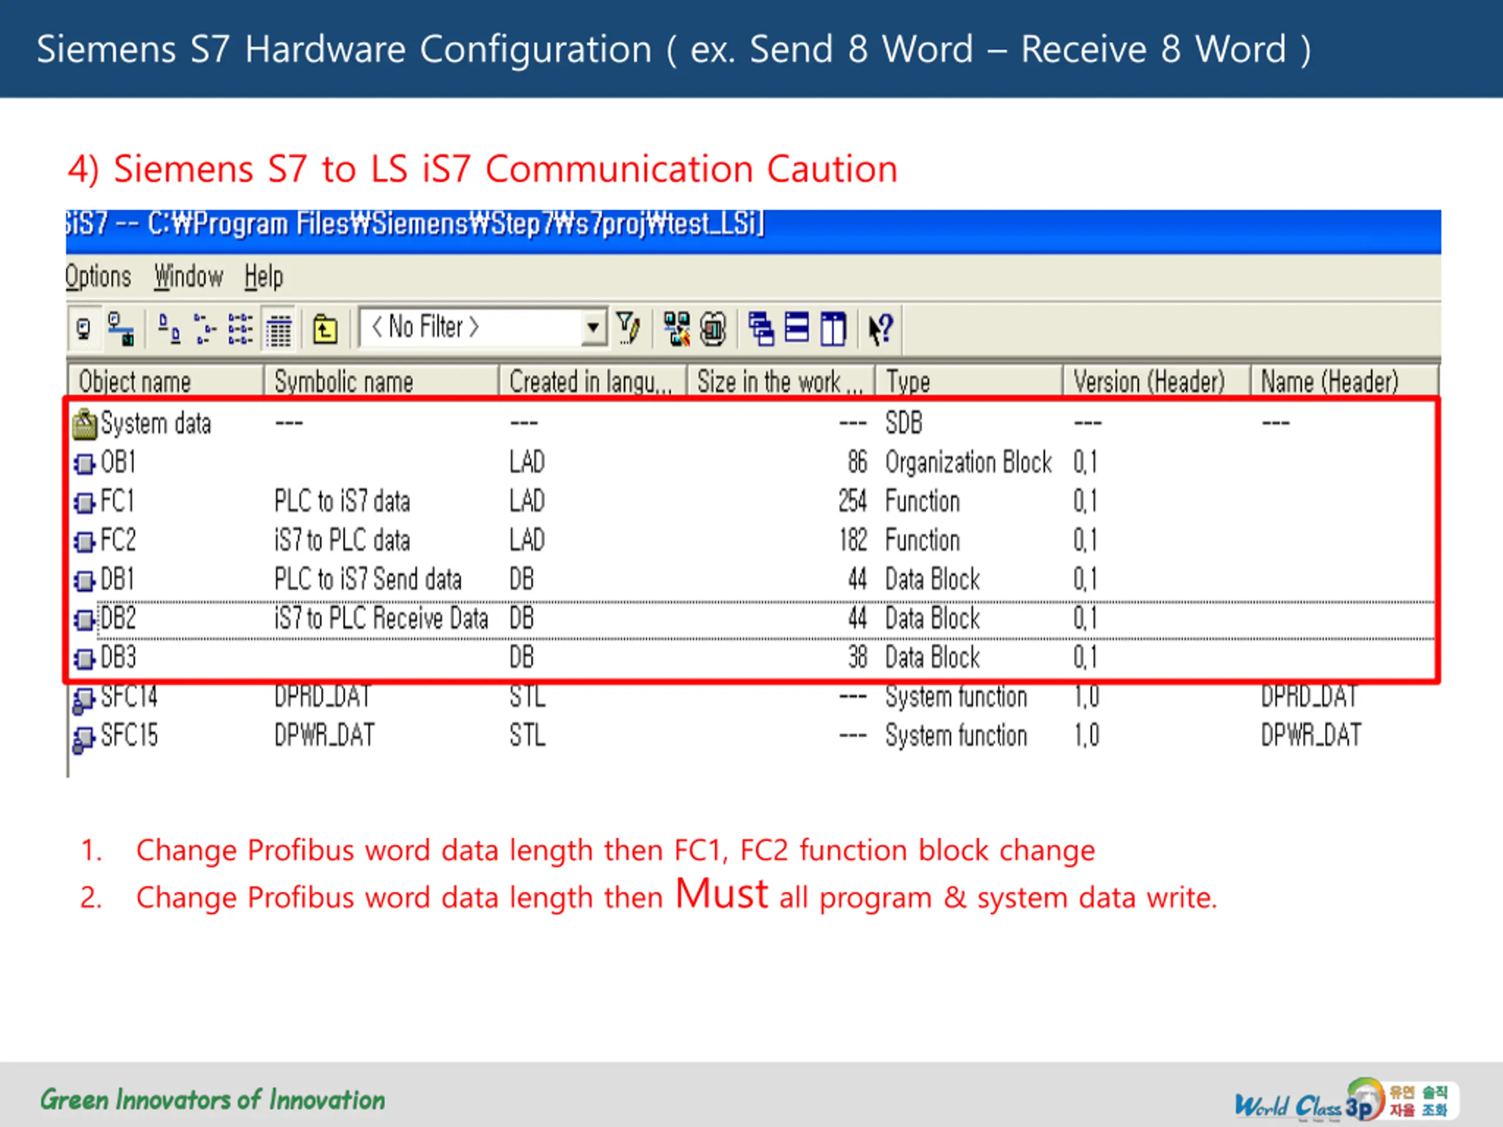Screen dimensions: 1503x1127
Task: Click the window title bar path text
Action: tap(415, 224)
